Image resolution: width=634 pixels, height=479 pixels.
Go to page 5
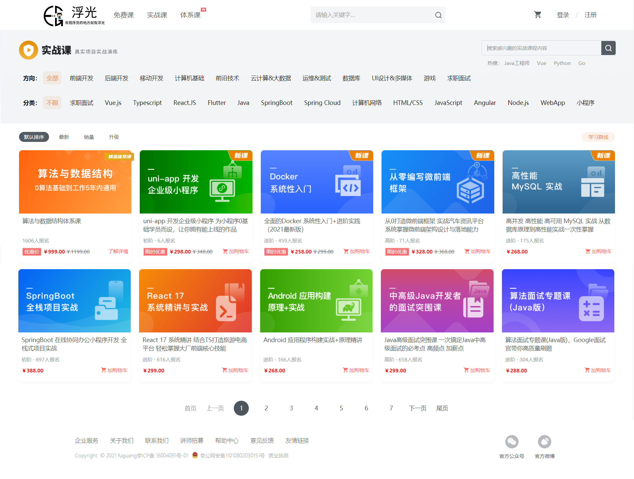coord(341,408)
